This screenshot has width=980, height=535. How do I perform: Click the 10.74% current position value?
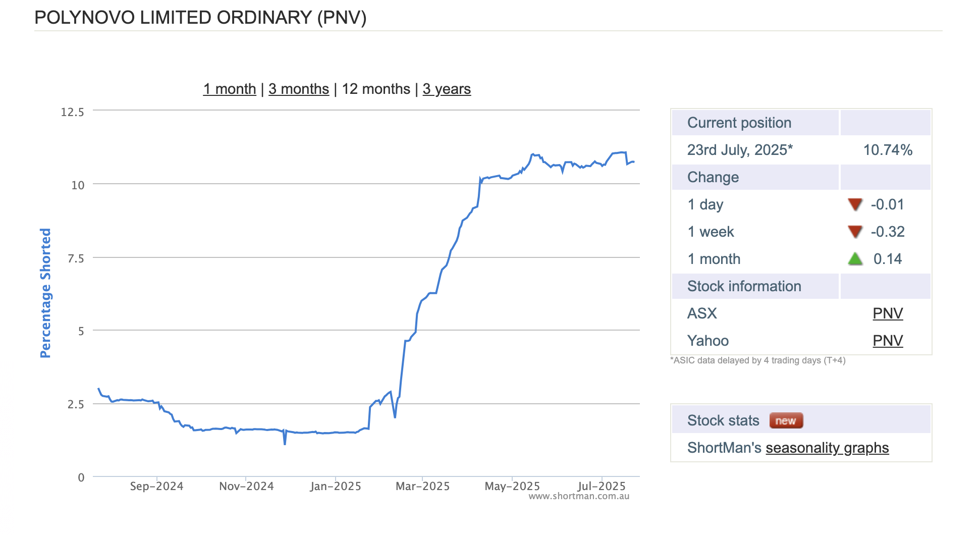888,150
